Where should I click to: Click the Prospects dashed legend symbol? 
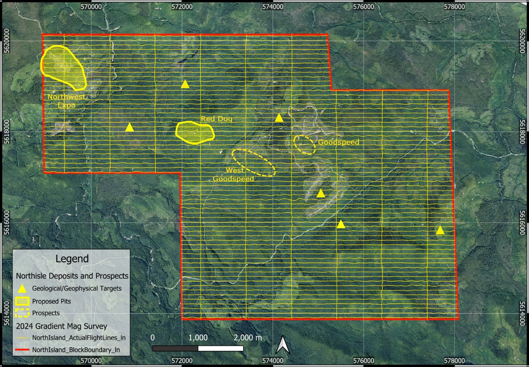(x=22, y=313)
